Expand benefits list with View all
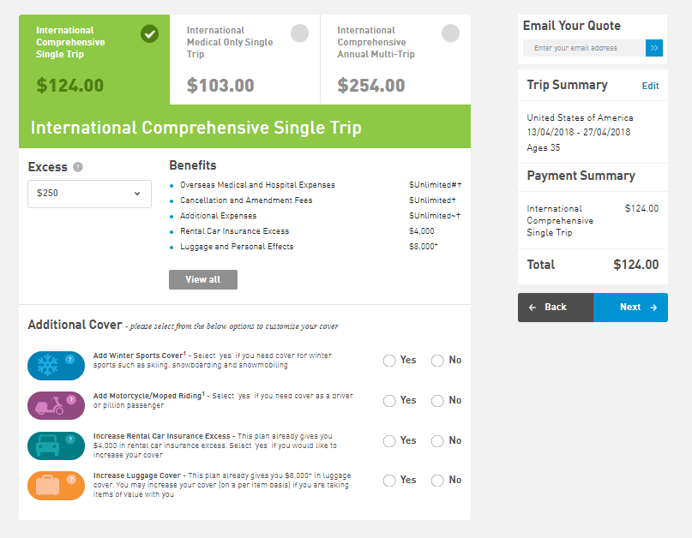Image resolution: width=692 pixels, height=538 pixels. (203, 279)
